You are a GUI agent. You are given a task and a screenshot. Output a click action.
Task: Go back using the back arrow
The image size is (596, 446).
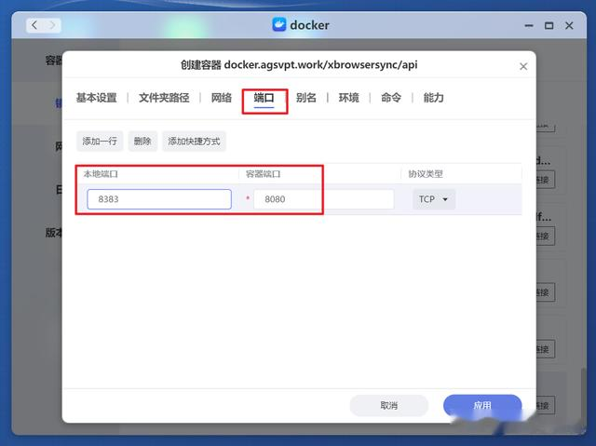coord(34,25)
